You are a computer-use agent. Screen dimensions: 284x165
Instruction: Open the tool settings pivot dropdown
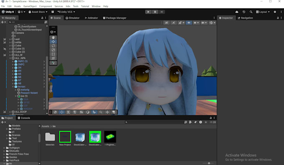pyautogui.click(x=53, y=32)
